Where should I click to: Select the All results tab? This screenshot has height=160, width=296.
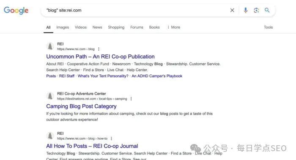48,27
